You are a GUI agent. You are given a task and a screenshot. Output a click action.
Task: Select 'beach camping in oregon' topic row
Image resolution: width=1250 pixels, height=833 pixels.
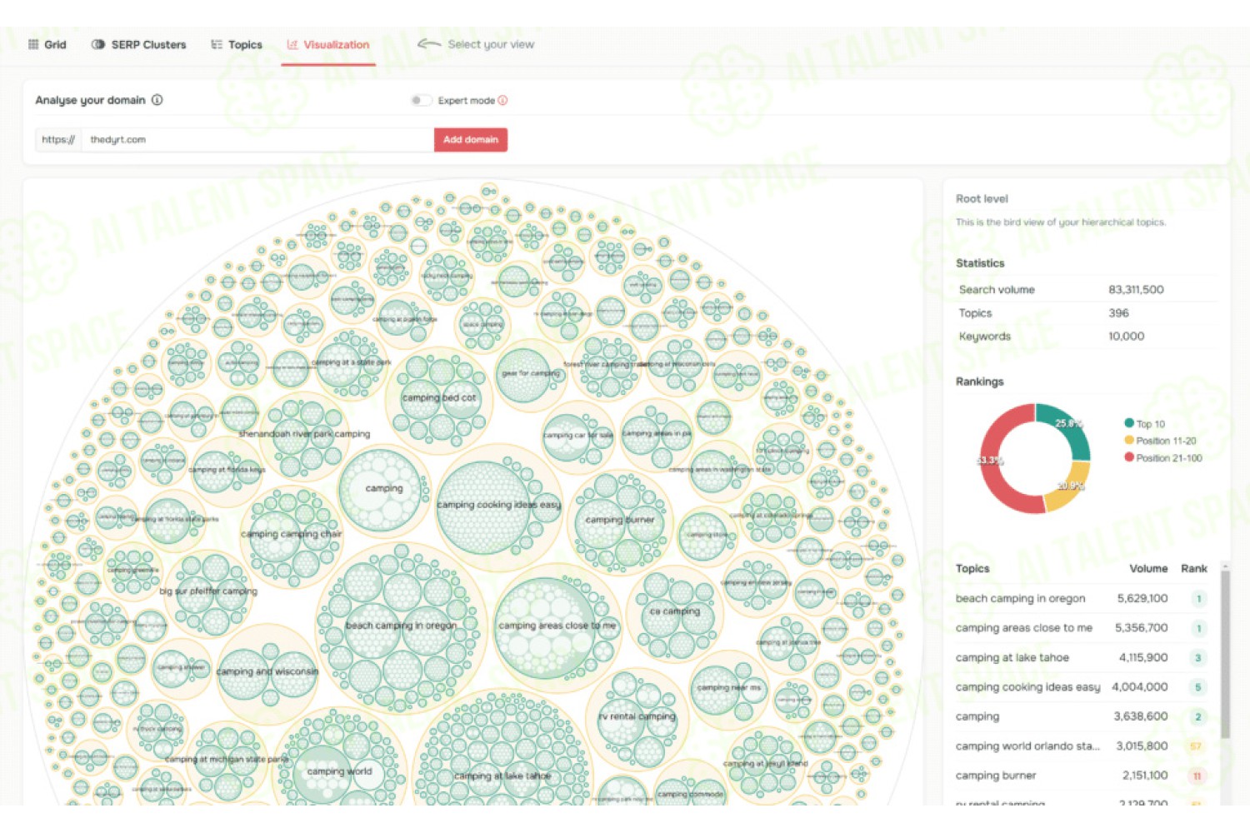(x=1082, y=599)
